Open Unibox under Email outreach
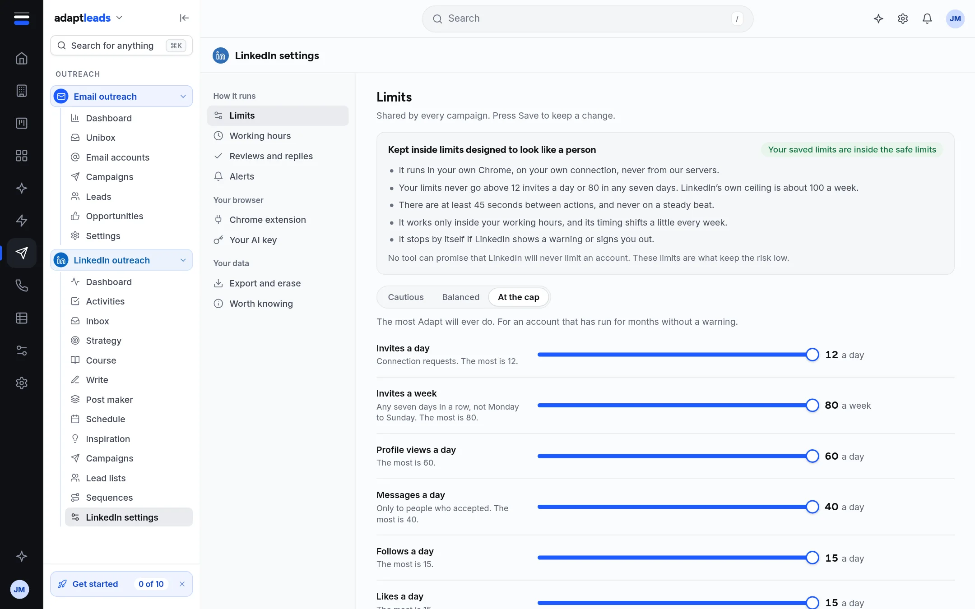This screenshot has height=609, width=975. coord(129,138)
